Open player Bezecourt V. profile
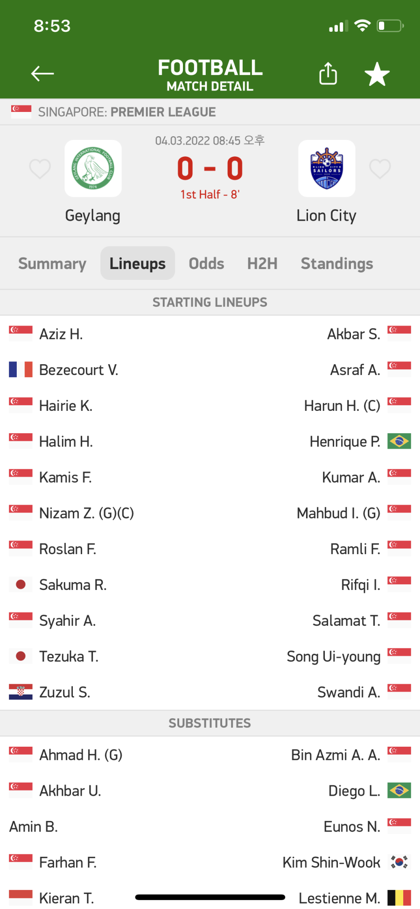This screenshot has width=420, height=909. tap(78, 370)
